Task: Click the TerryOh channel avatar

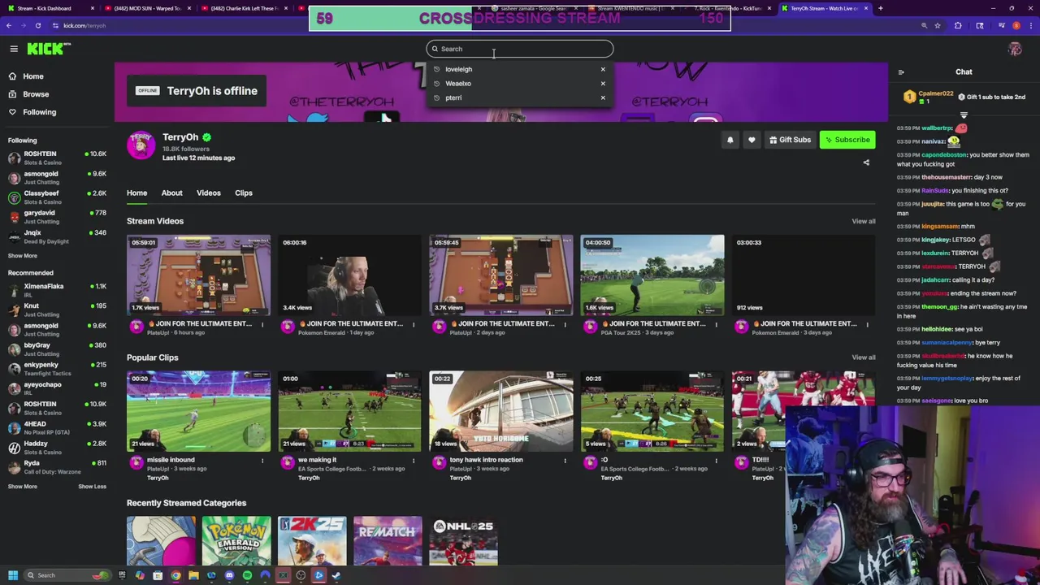Action: click(141, 145)
